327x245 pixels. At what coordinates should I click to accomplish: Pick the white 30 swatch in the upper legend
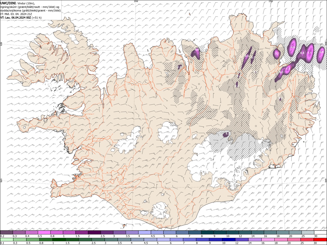coord(320,232)
